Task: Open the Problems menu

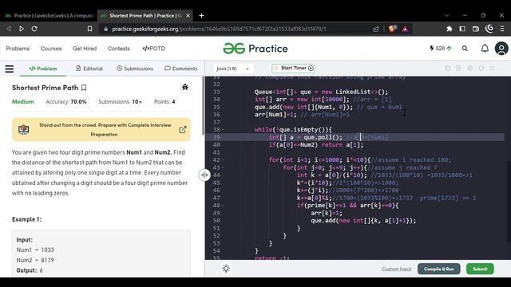Action: coord(18,49)
